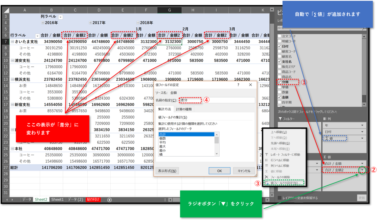This screenshot has height=220, width=378.
Task: Collapse the 2018年 column group
Action: click(x=138, y=23)
